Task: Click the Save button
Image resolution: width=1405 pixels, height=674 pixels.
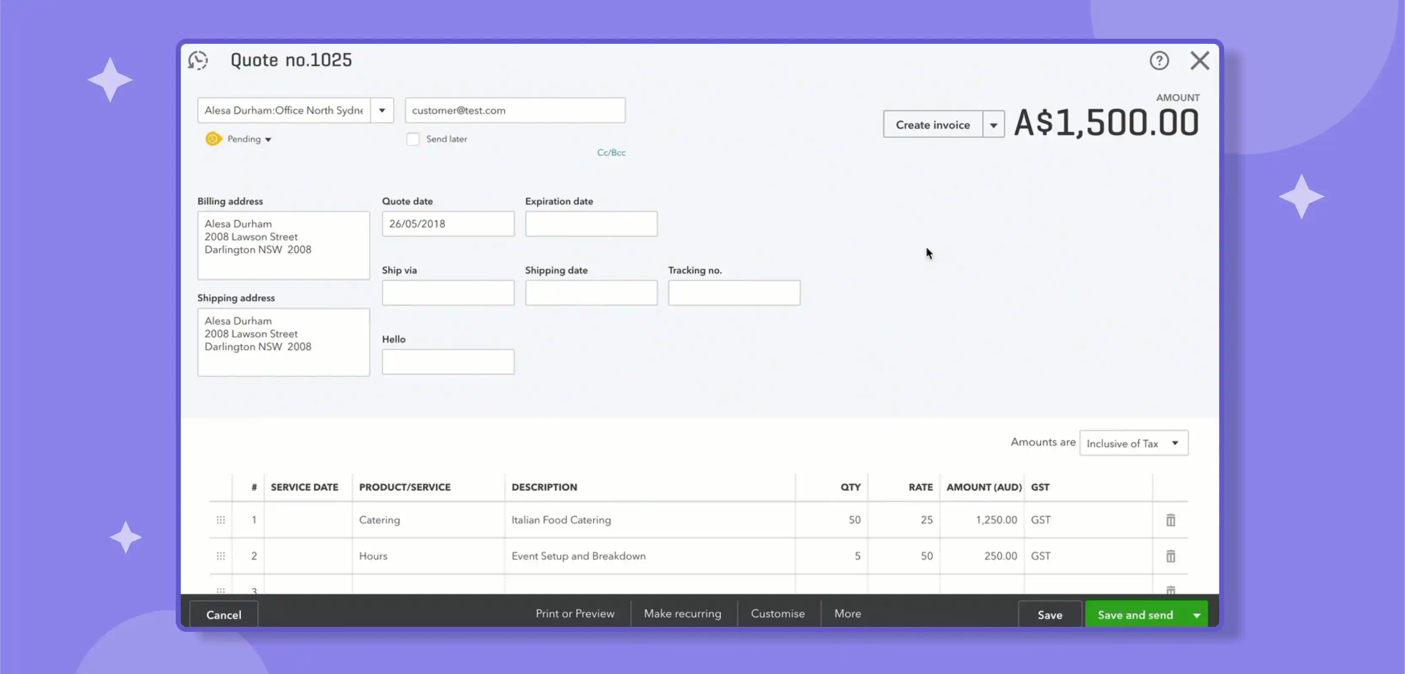Action: 1049,614
